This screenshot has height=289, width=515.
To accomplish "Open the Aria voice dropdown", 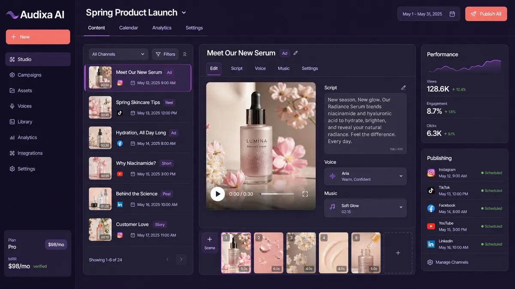I will tap(365, 176).
